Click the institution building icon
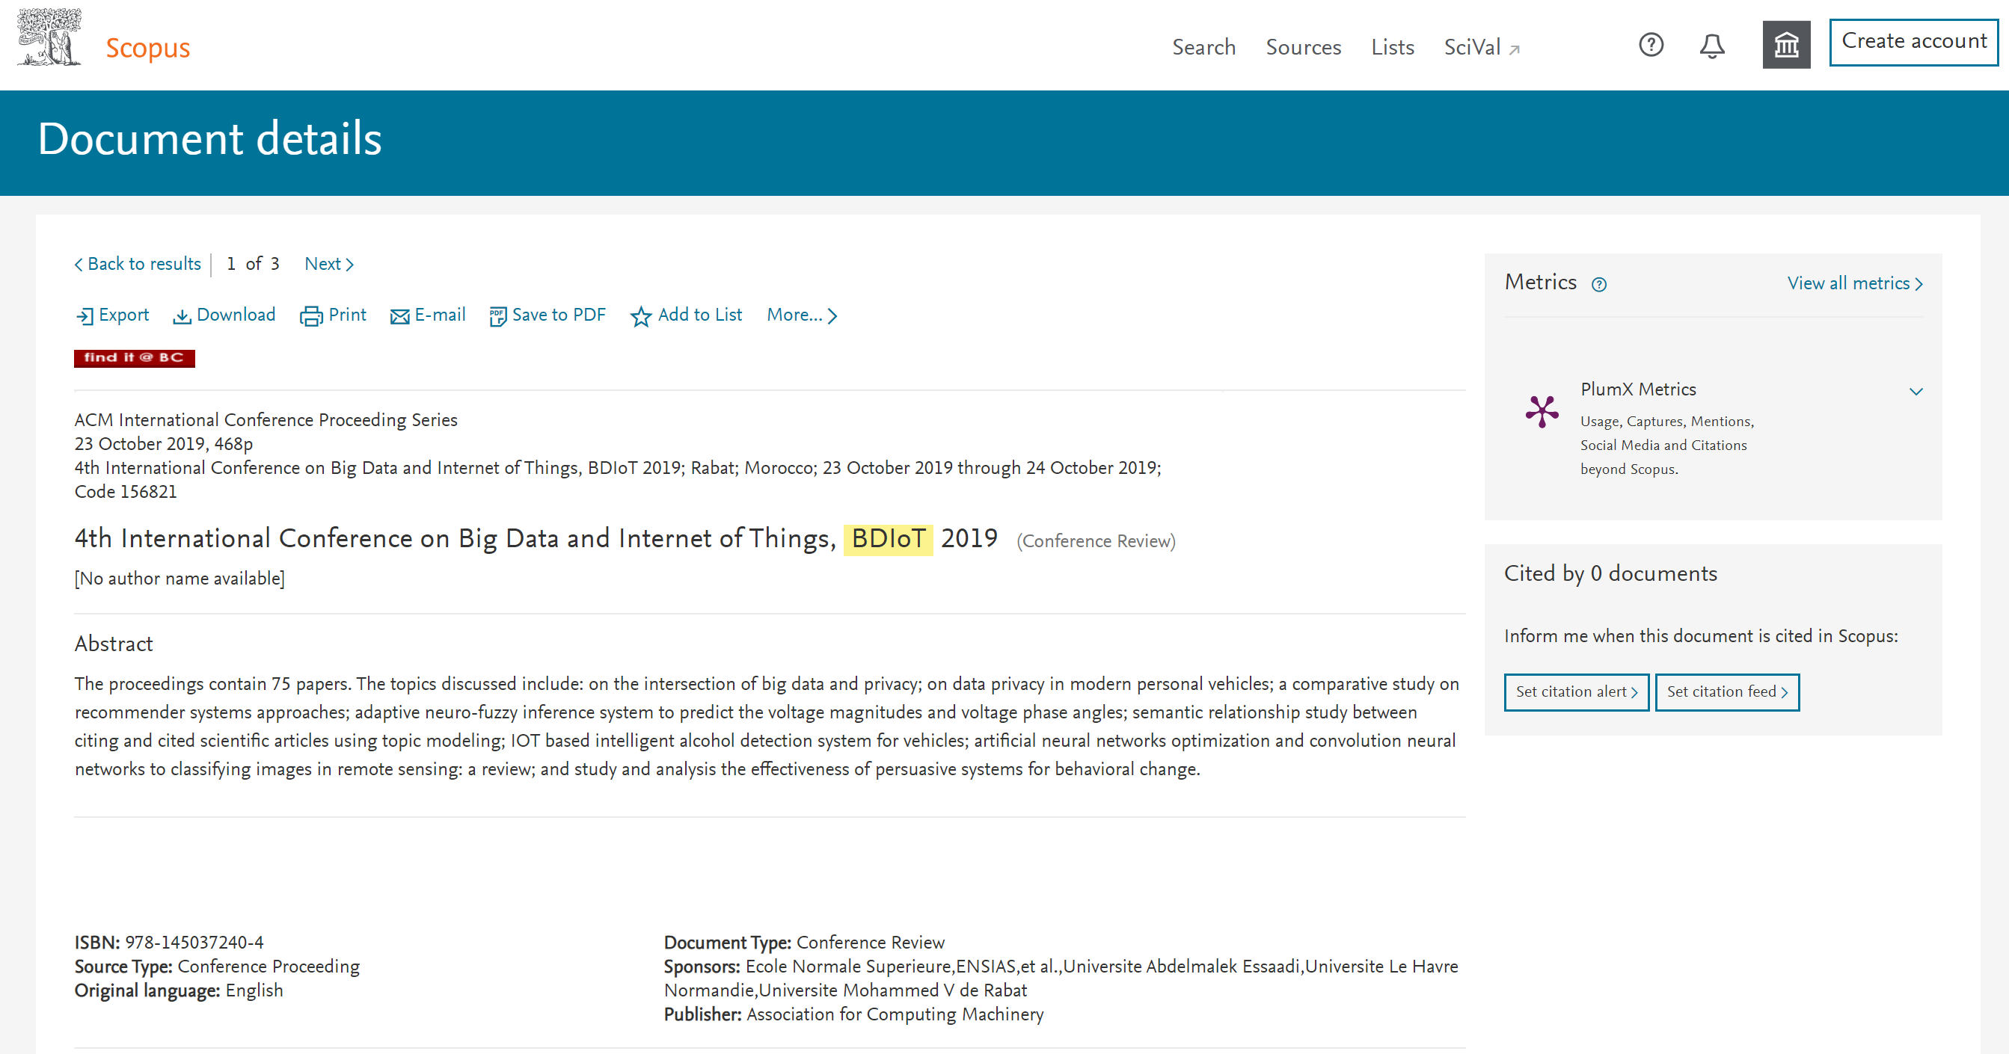 (x=1786, y=45)
